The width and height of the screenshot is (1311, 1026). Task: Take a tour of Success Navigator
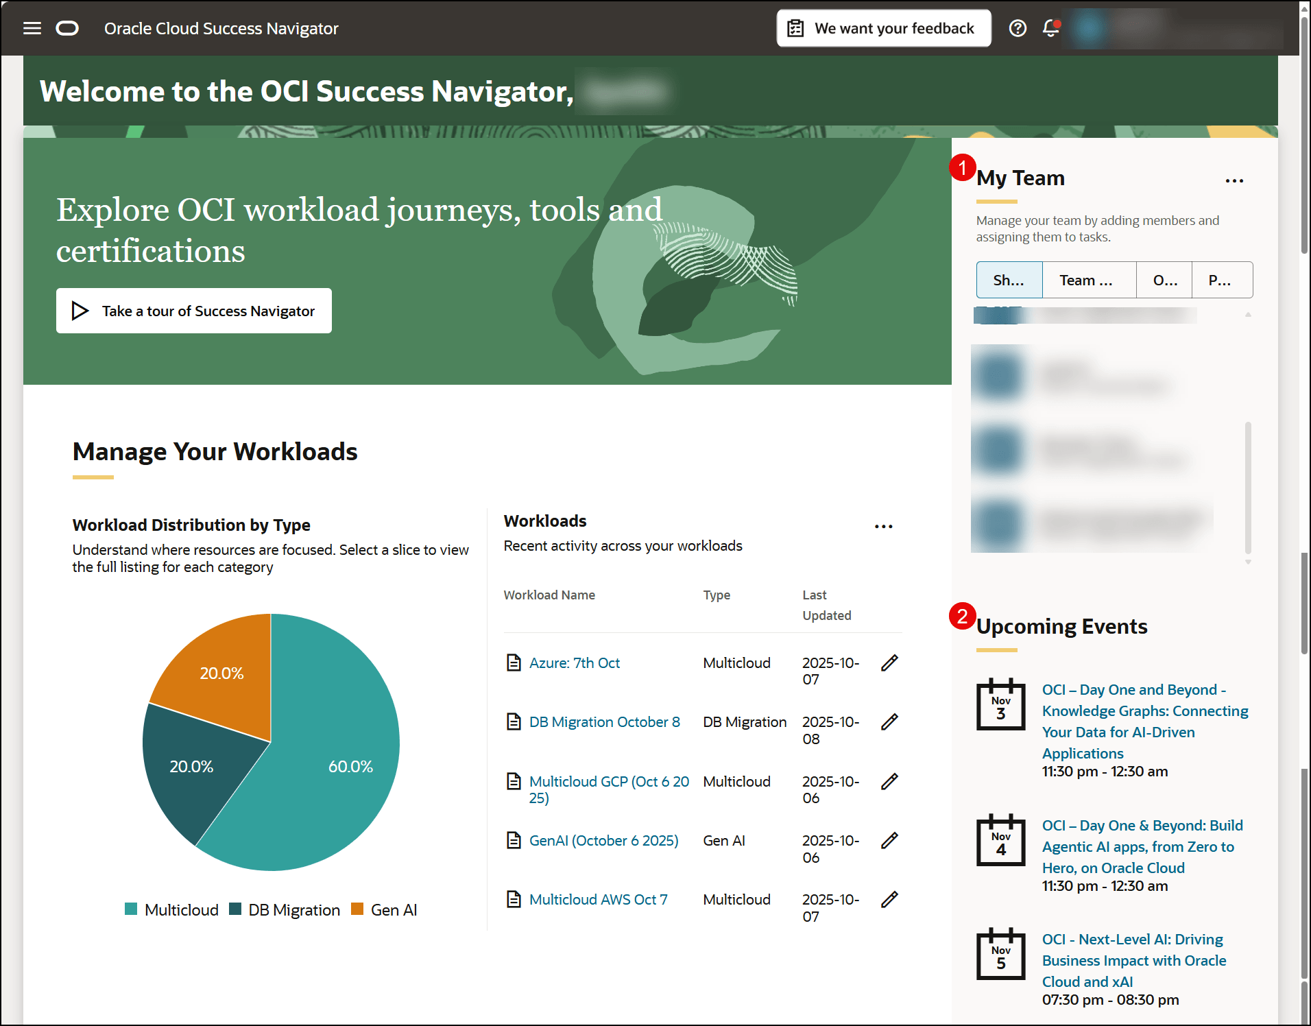point(194,311)
